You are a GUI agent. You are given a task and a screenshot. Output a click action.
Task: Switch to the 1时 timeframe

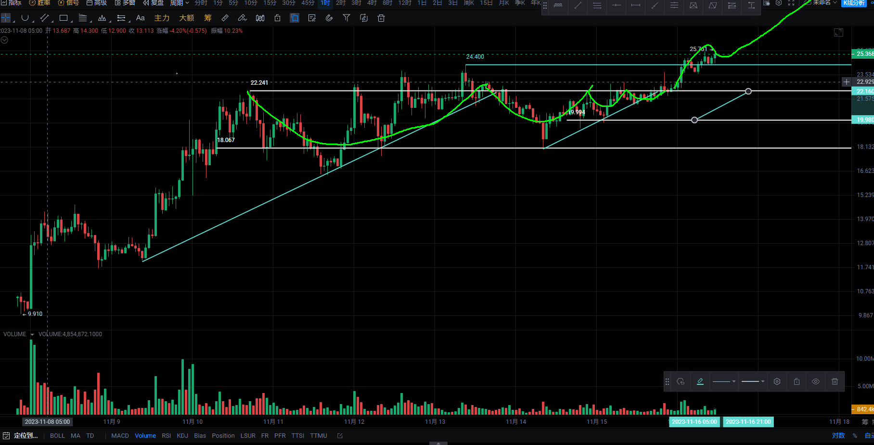325,3
